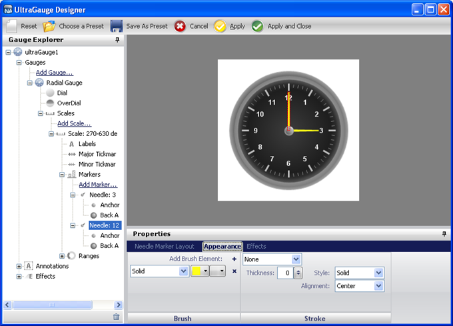453x326 pixels.
Task: Expand the Annotations tree node
Action: point(19,266)
